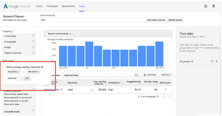Open the settings gear menu
The width and height of the screenshot is (222, 116).
pyautogui.click(x=205, y=6)
